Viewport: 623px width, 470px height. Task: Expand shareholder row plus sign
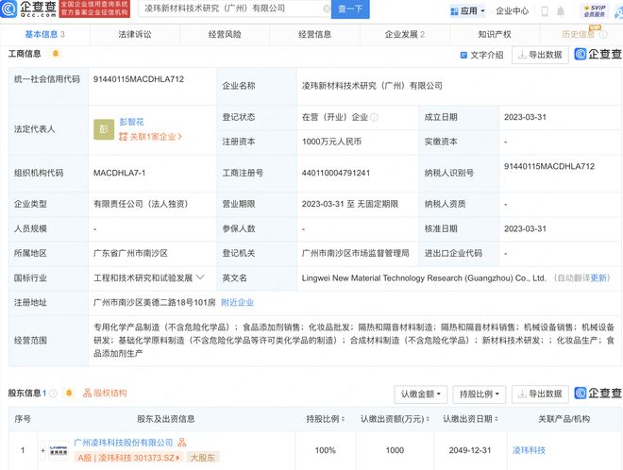point(42,450)
